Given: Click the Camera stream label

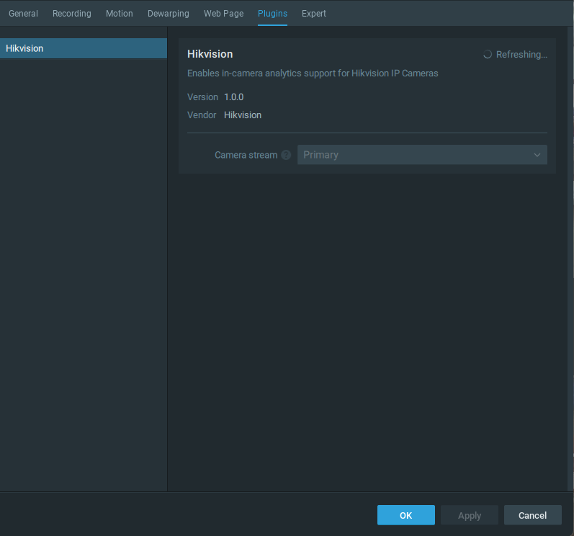Looking at the screenshot, I should (x=246, y=155).
